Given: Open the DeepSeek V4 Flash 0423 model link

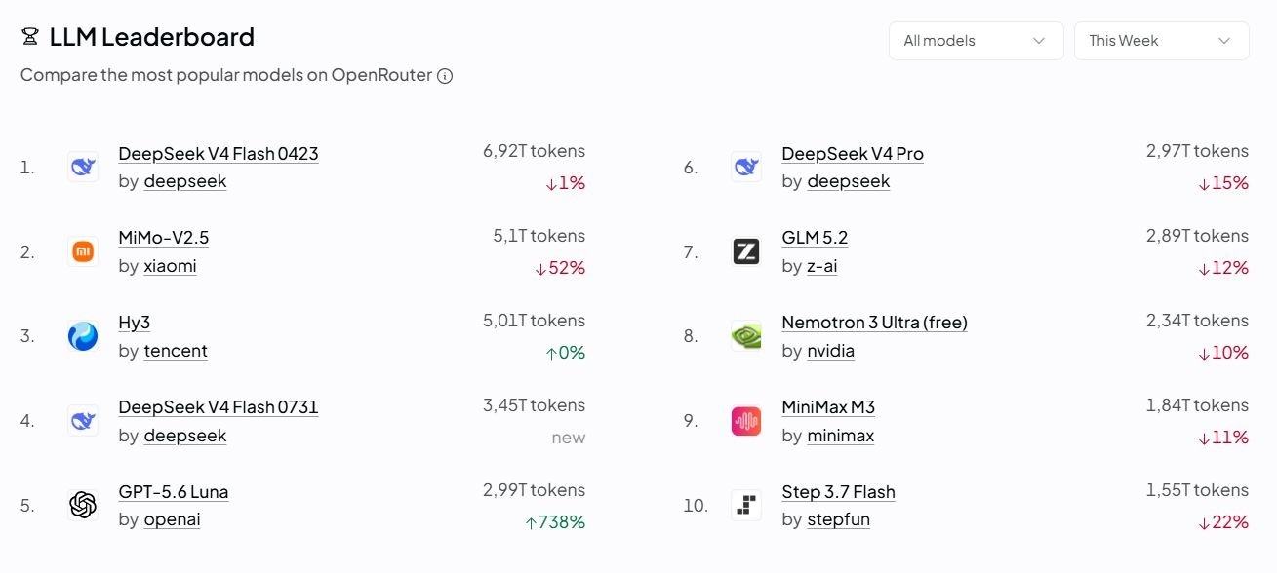Looking at the screenshot, I should (219, 154).
